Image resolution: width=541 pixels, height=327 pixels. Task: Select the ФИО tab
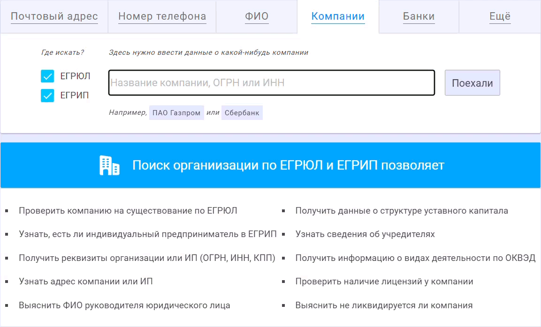click(x=257, y=17)
